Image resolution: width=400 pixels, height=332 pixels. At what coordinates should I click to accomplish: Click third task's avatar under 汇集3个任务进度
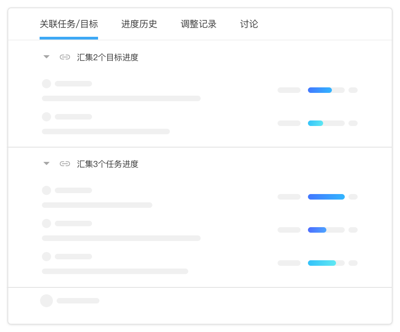46,257
